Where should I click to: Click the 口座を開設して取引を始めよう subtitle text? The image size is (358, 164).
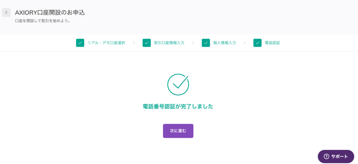[43, 21]
